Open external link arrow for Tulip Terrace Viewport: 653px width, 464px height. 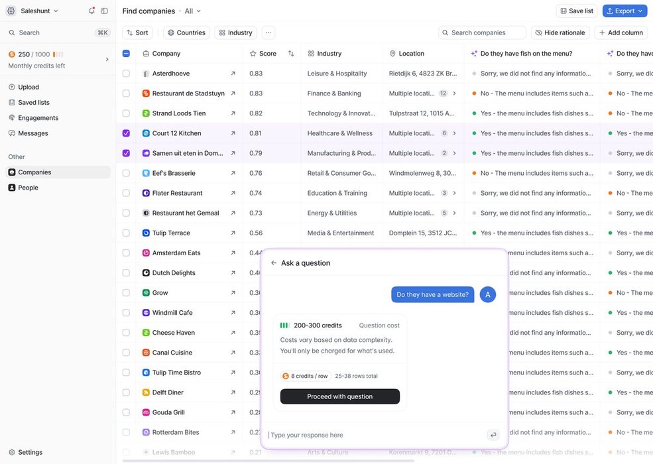tap(233, 233)
